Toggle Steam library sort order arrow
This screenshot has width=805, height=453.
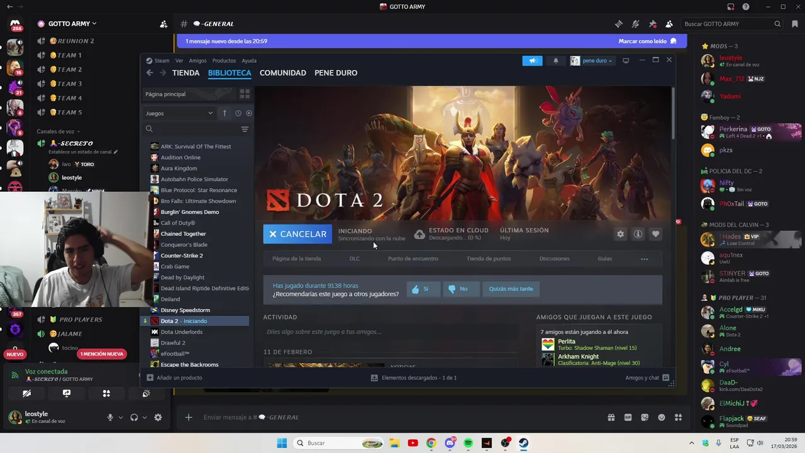[x=225, y=113]
